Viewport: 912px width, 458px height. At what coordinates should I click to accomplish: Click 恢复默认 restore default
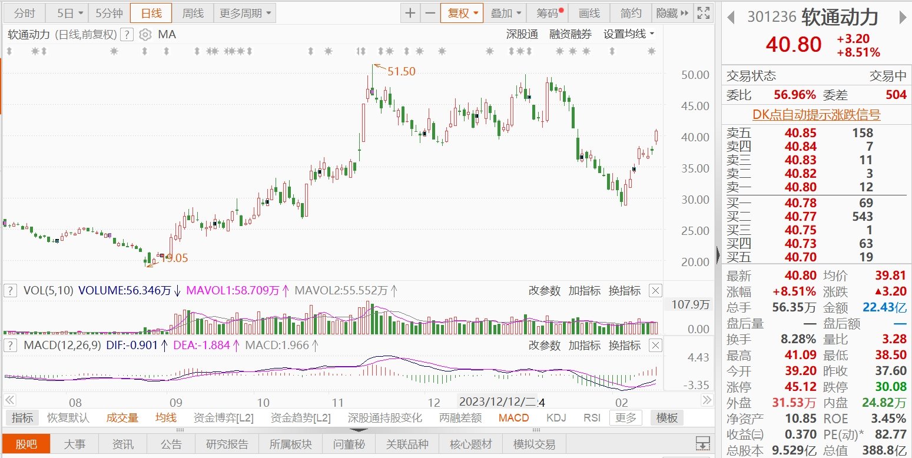68,418
